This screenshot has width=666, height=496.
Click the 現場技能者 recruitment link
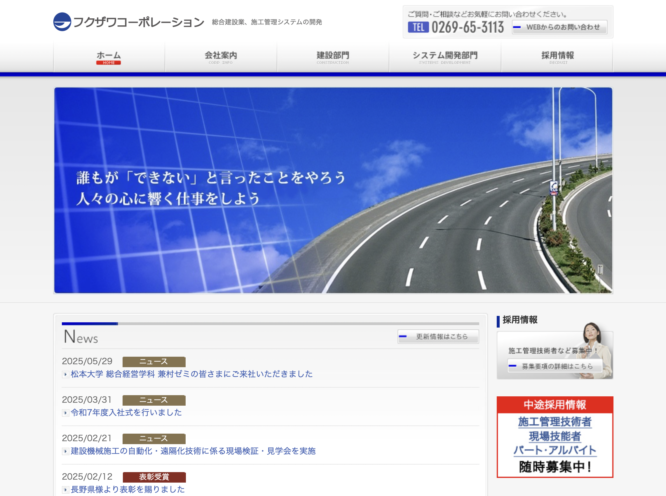pyautogui.click(x=555, y=436)
